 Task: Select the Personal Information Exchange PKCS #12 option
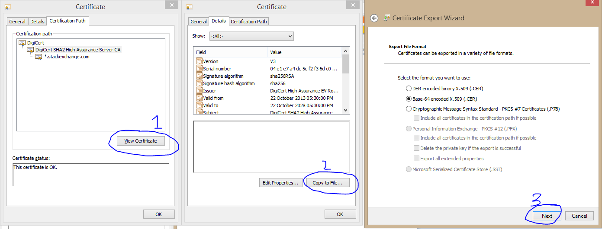[x=409, y=129]
